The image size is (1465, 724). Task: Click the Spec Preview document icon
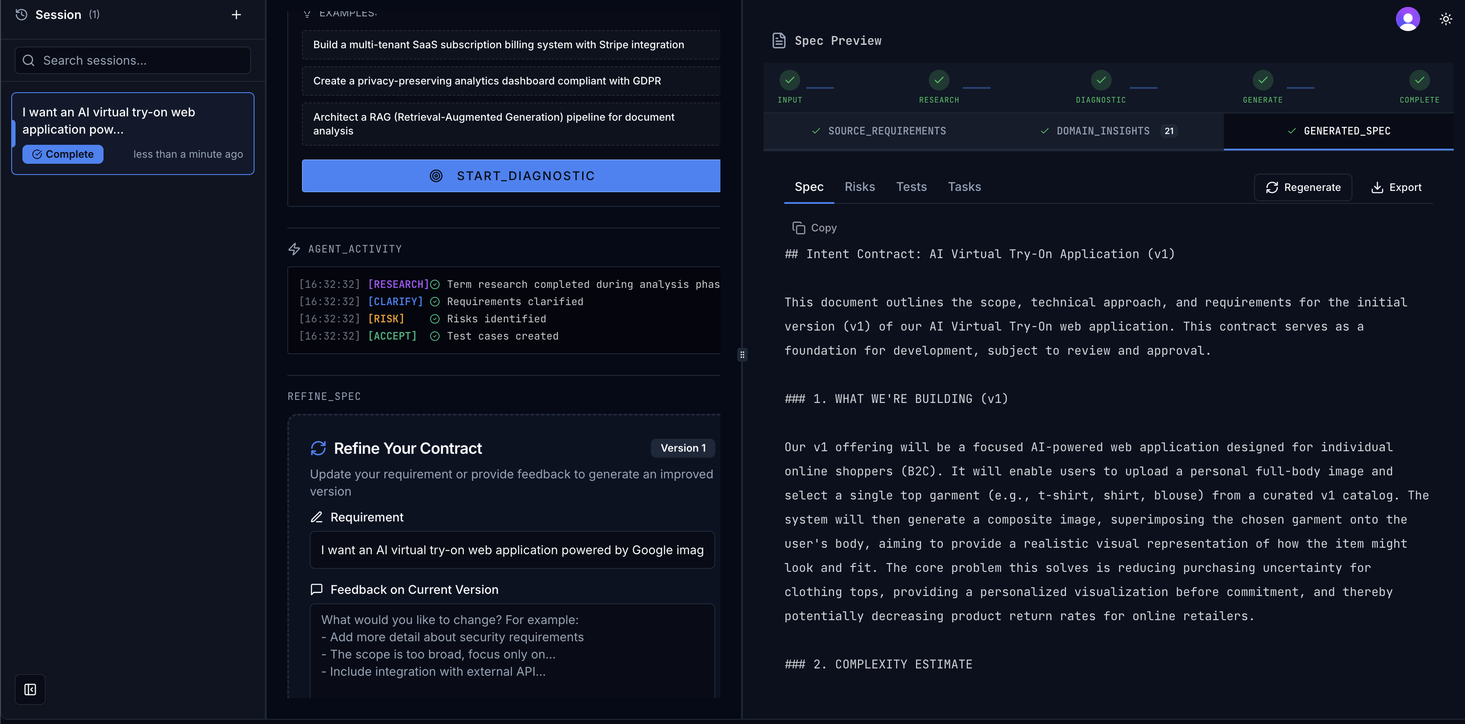click(x=779, y=41)
